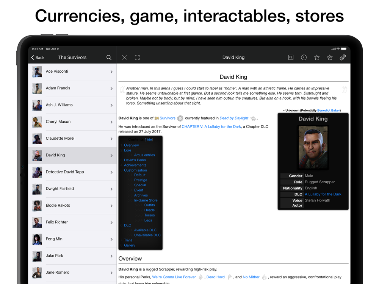Open Élodie Rakoto row chevron
This screenshot has width=379, height=284.
coord(111,206)
